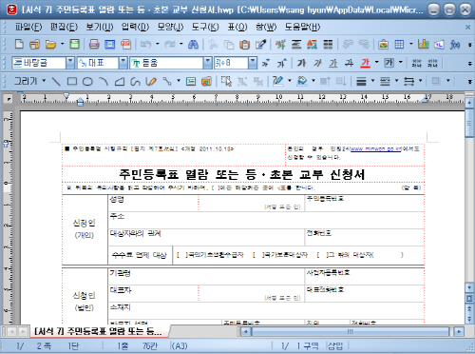
Task: Insert a text box from drawing toolbar
Action: 191,82
